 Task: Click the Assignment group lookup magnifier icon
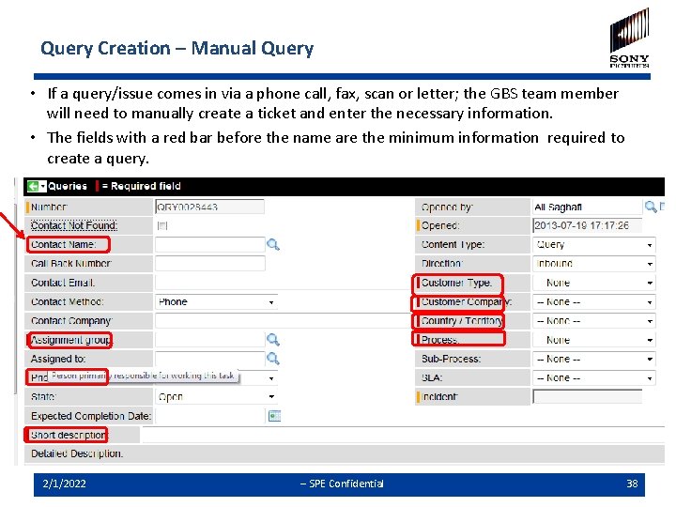[x=273, y=340]
